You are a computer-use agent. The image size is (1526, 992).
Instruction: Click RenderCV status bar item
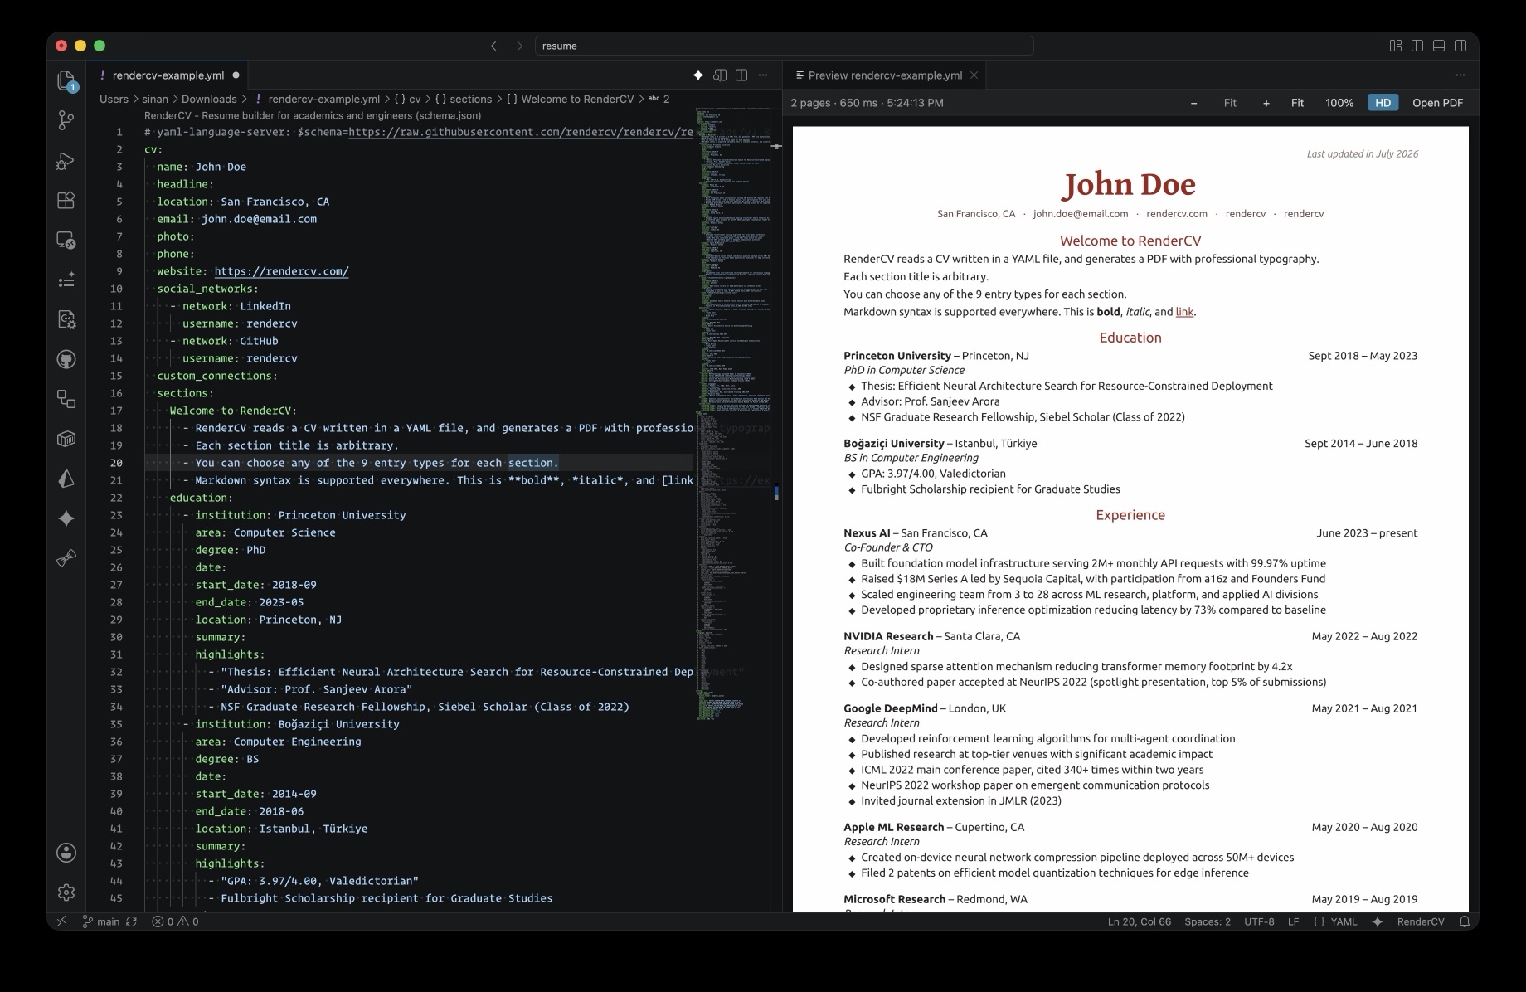[x=1421, y=921]
